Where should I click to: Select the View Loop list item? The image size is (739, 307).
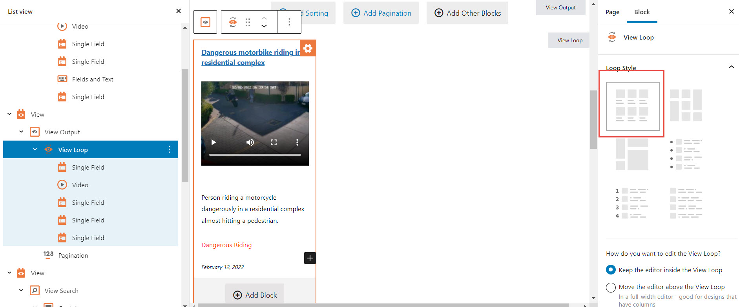click(91, 149)
